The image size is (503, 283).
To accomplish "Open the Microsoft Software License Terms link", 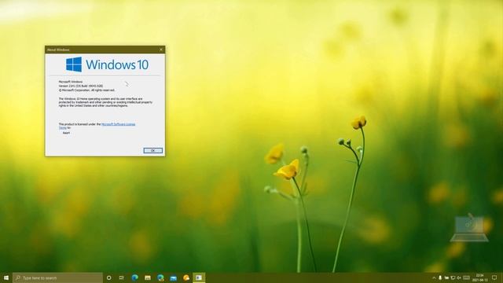I will click(x=119, y=124).
